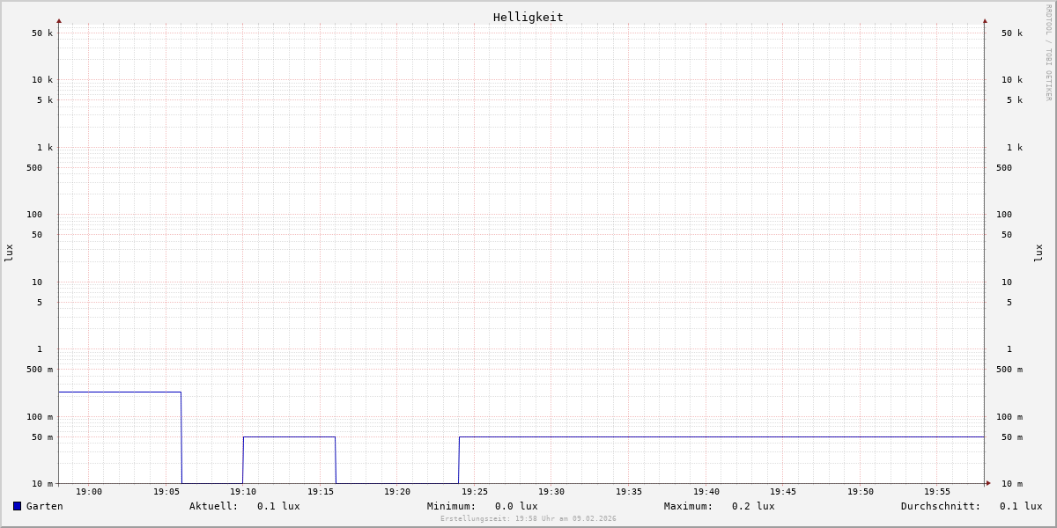Click the 19:35 time axis label
Screen dimensions: 1057x528
point(629,492)
